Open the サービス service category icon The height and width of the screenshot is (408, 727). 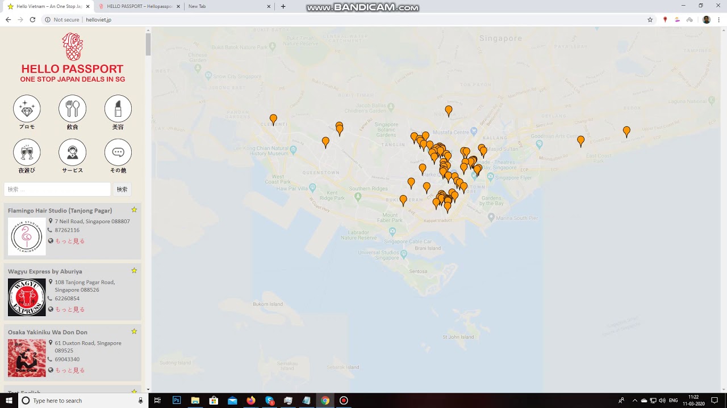pos(72,152)
